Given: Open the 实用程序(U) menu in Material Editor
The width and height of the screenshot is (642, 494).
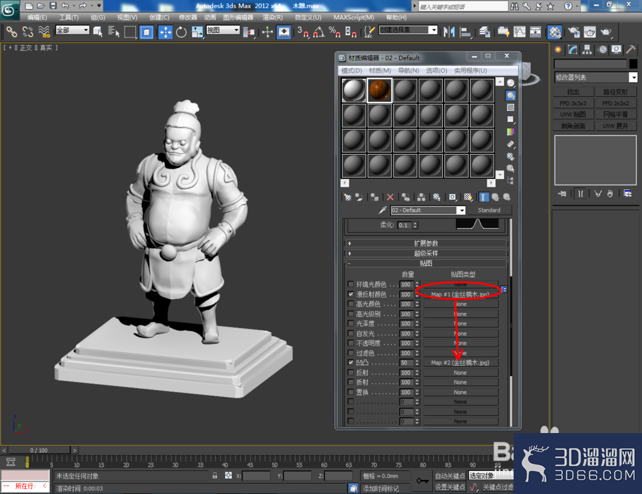Looking at the screenshot, I should (471, 71).
